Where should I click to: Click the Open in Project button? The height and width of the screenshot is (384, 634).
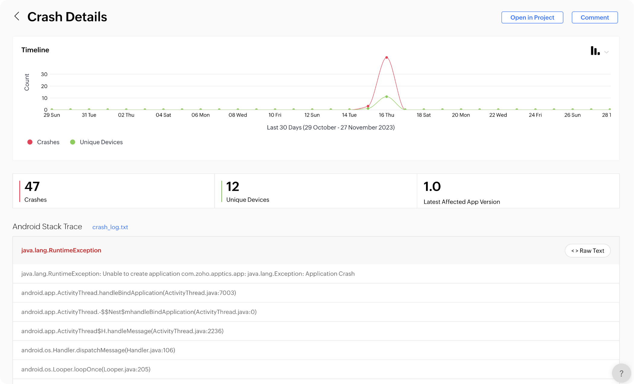point(532,18)
